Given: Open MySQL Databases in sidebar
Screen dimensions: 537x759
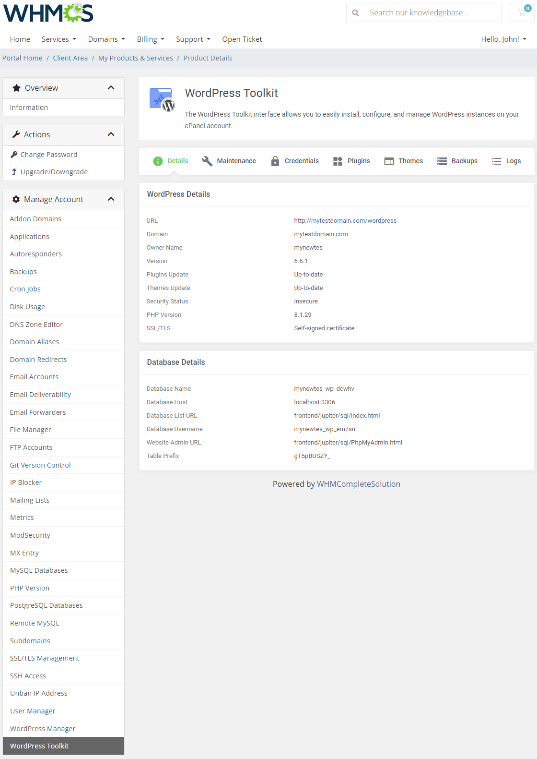Looking at the screenshot, I should (63, 570).
